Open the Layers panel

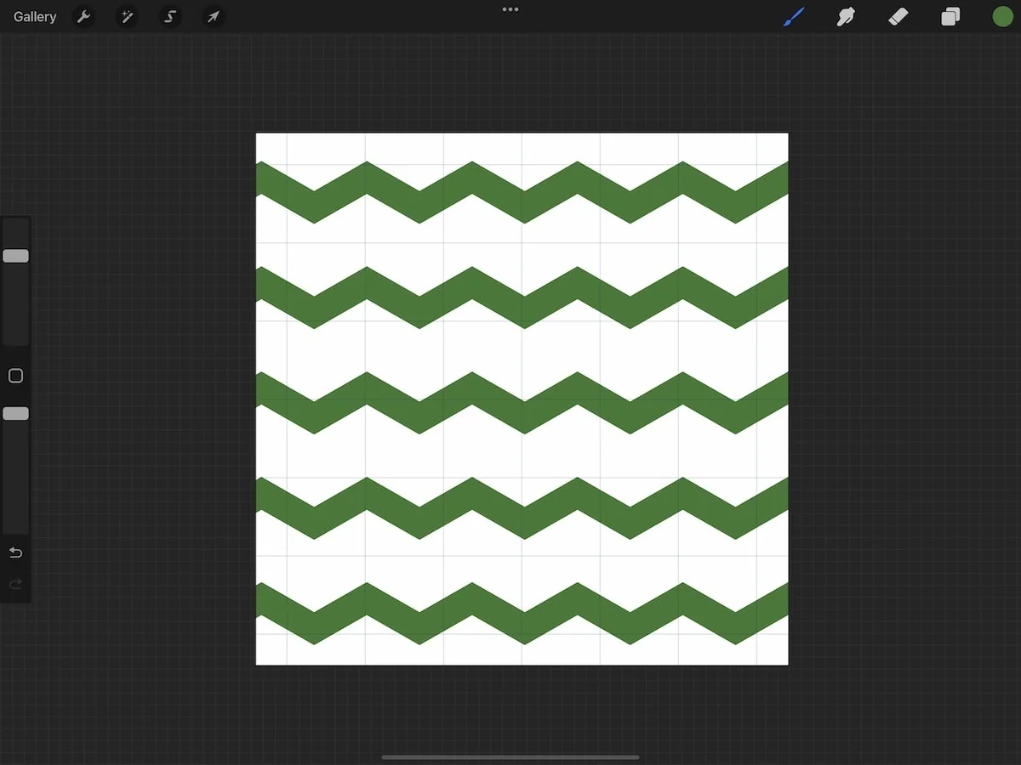[x=950, y=17]
